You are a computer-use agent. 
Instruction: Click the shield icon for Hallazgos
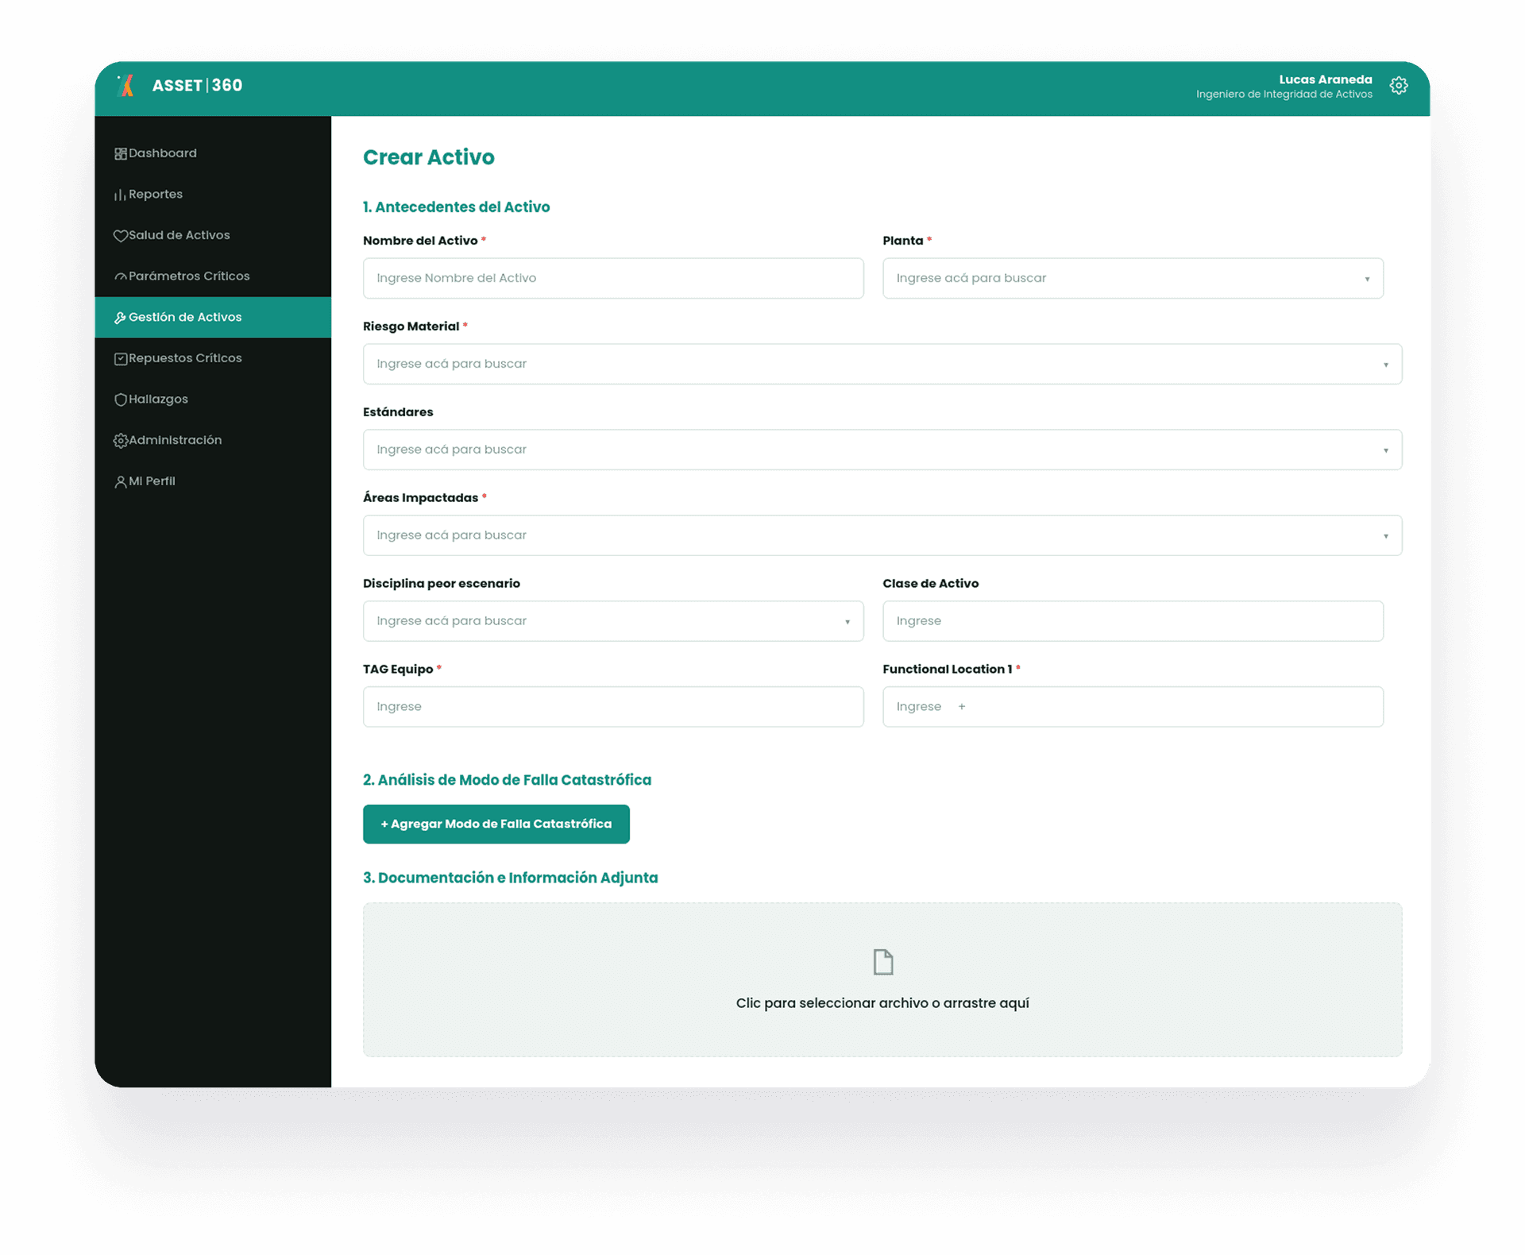121,400
